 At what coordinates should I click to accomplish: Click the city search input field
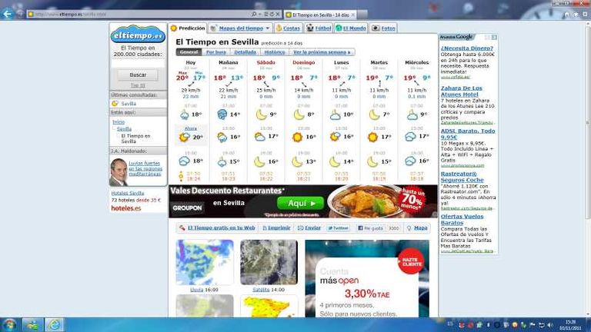pyautogui.click(x=138, y=63)
